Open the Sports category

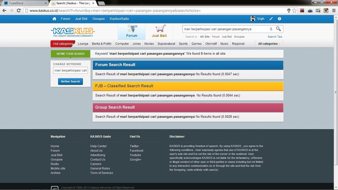point(183,44)
